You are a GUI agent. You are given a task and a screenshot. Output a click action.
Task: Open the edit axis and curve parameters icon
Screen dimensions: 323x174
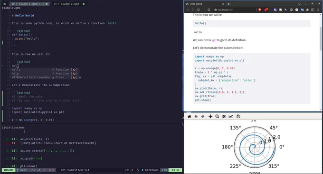(x=231, y=117)
